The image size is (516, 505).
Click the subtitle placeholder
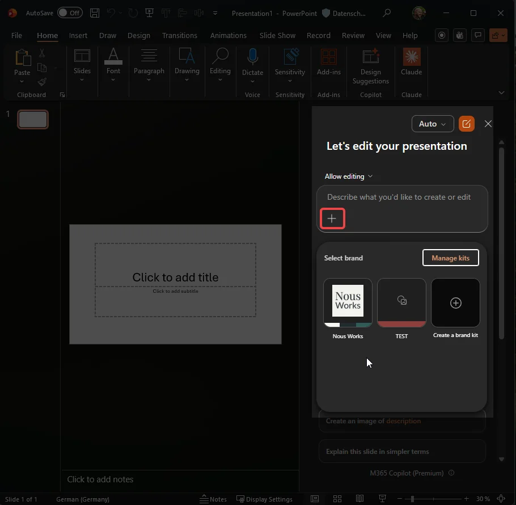coord(175,301)
